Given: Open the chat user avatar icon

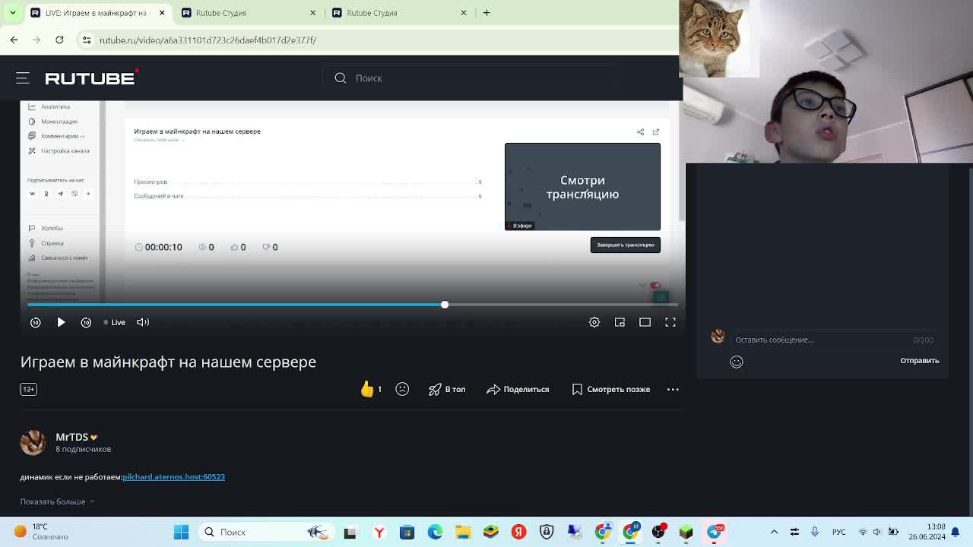Looking at the screenshot, I should click(718, 336).
